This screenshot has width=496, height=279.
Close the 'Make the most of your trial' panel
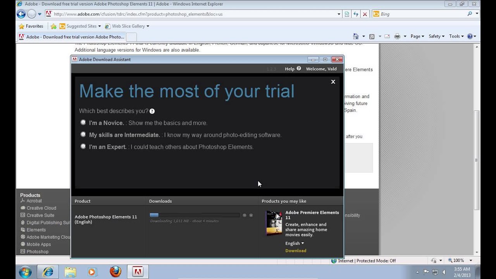[x=333, y=82]
